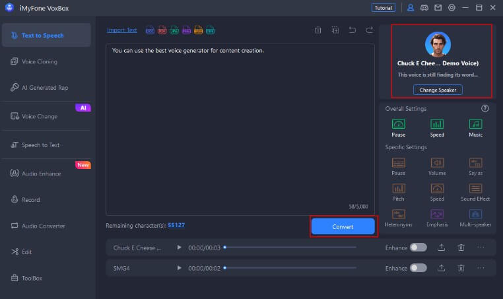Screen dimensions: 503x299
Task: Export the SMG4 audio clip
Action: (x=442, y=268)
